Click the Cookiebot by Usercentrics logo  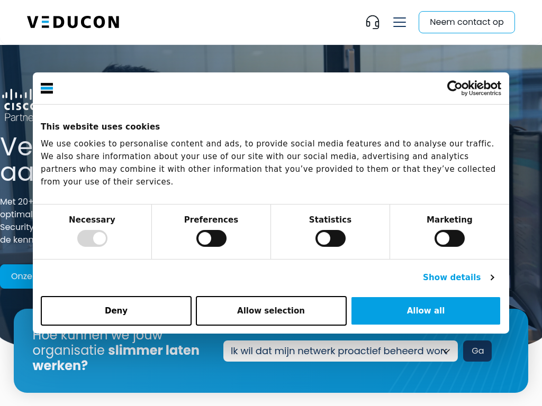click(474, 88)
